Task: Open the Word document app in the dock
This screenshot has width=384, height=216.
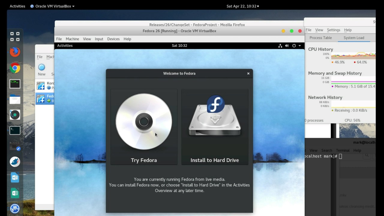Action: click(15, 178)
